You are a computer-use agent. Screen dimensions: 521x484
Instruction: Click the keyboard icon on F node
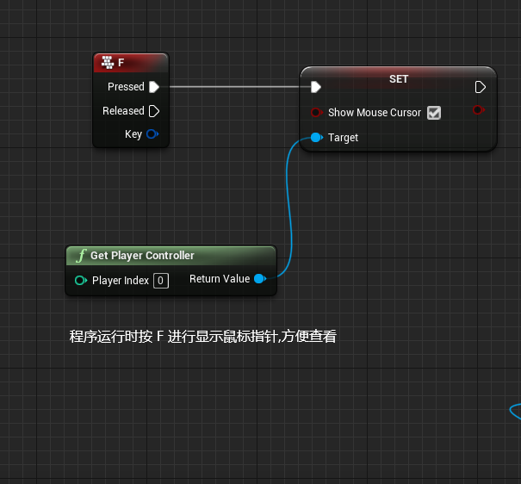pos(108,63)
